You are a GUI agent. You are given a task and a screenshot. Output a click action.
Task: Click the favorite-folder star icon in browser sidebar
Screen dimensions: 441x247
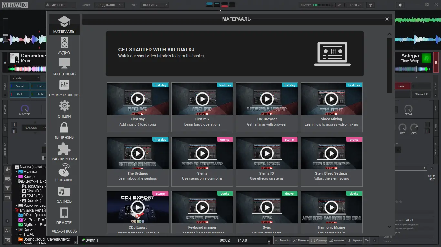click(7, 169)
